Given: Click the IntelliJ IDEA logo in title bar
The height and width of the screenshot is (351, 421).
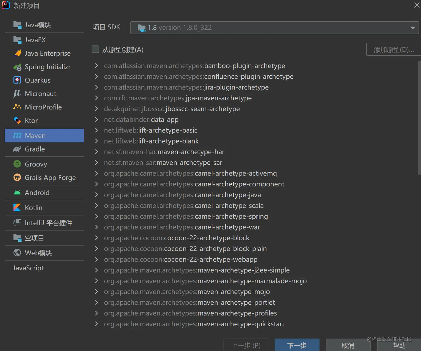Looking at the screenshot, I should pyautogui.click(x=6, y=5).
